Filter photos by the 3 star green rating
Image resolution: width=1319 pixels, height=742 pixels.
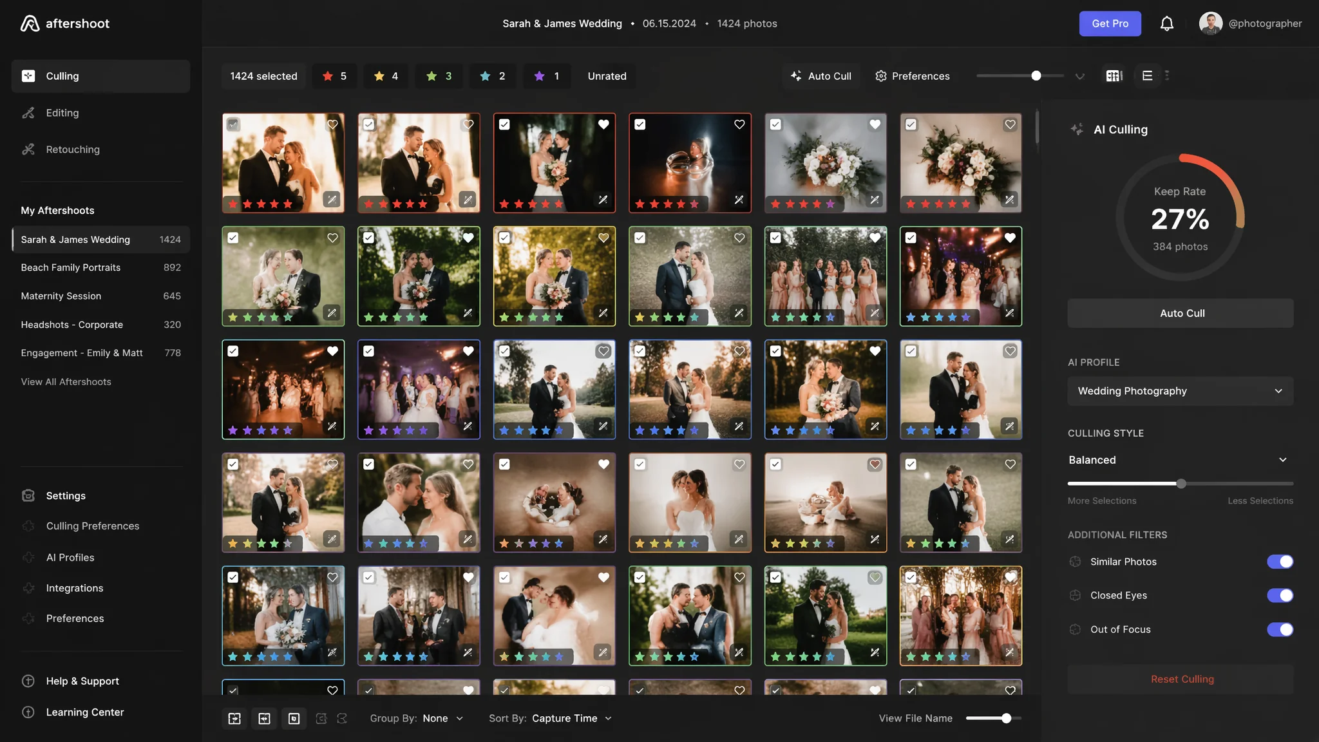(439, 76)
